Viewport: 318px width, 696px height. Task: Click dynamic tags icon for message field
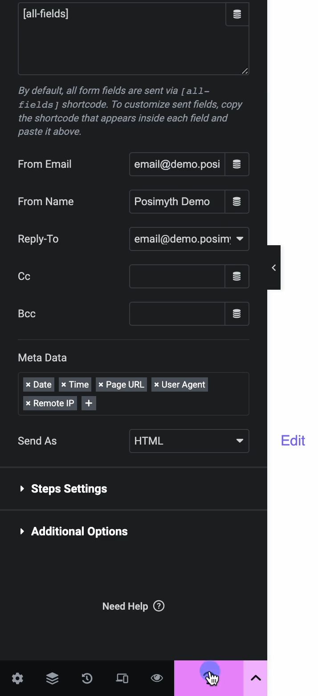click(x=237, y=14)
